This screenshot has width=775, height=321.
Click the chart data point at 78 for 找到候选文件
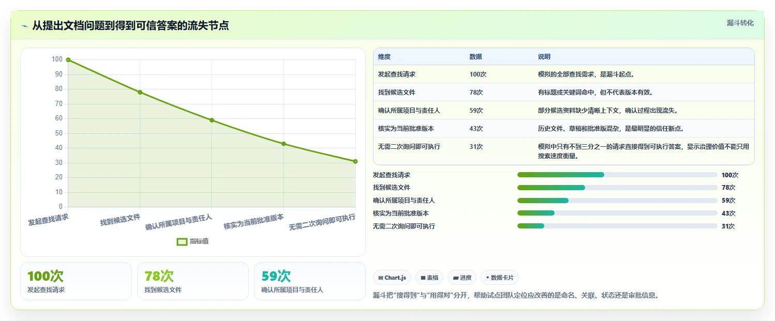pos(140,92)
